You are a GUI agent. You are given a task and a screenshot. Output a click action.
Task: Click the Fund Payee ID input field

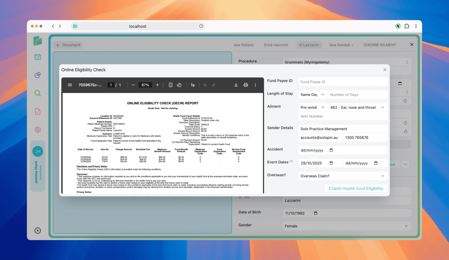(x=342, y=82)
